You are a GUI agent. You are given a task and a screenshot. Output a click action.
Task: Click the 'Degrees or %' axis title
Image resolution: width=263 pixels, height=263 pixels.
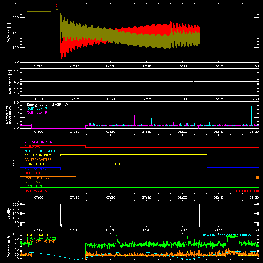tap(9, 246)
